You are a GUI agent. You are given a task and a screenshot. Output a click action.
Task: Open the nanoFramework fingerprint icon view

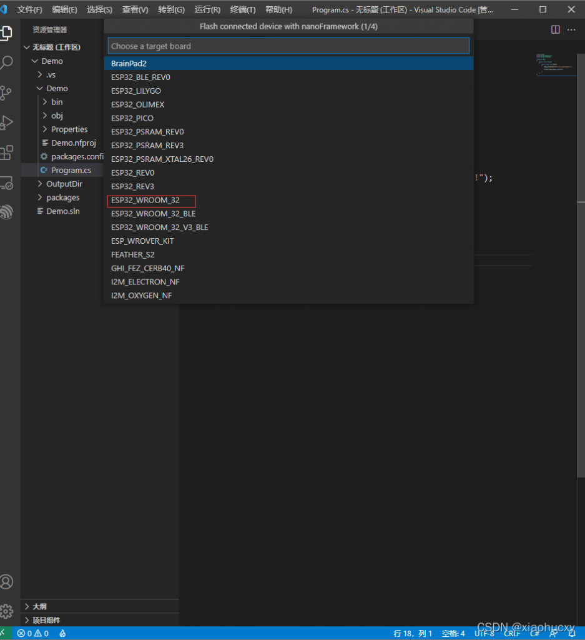coord(6,212)
